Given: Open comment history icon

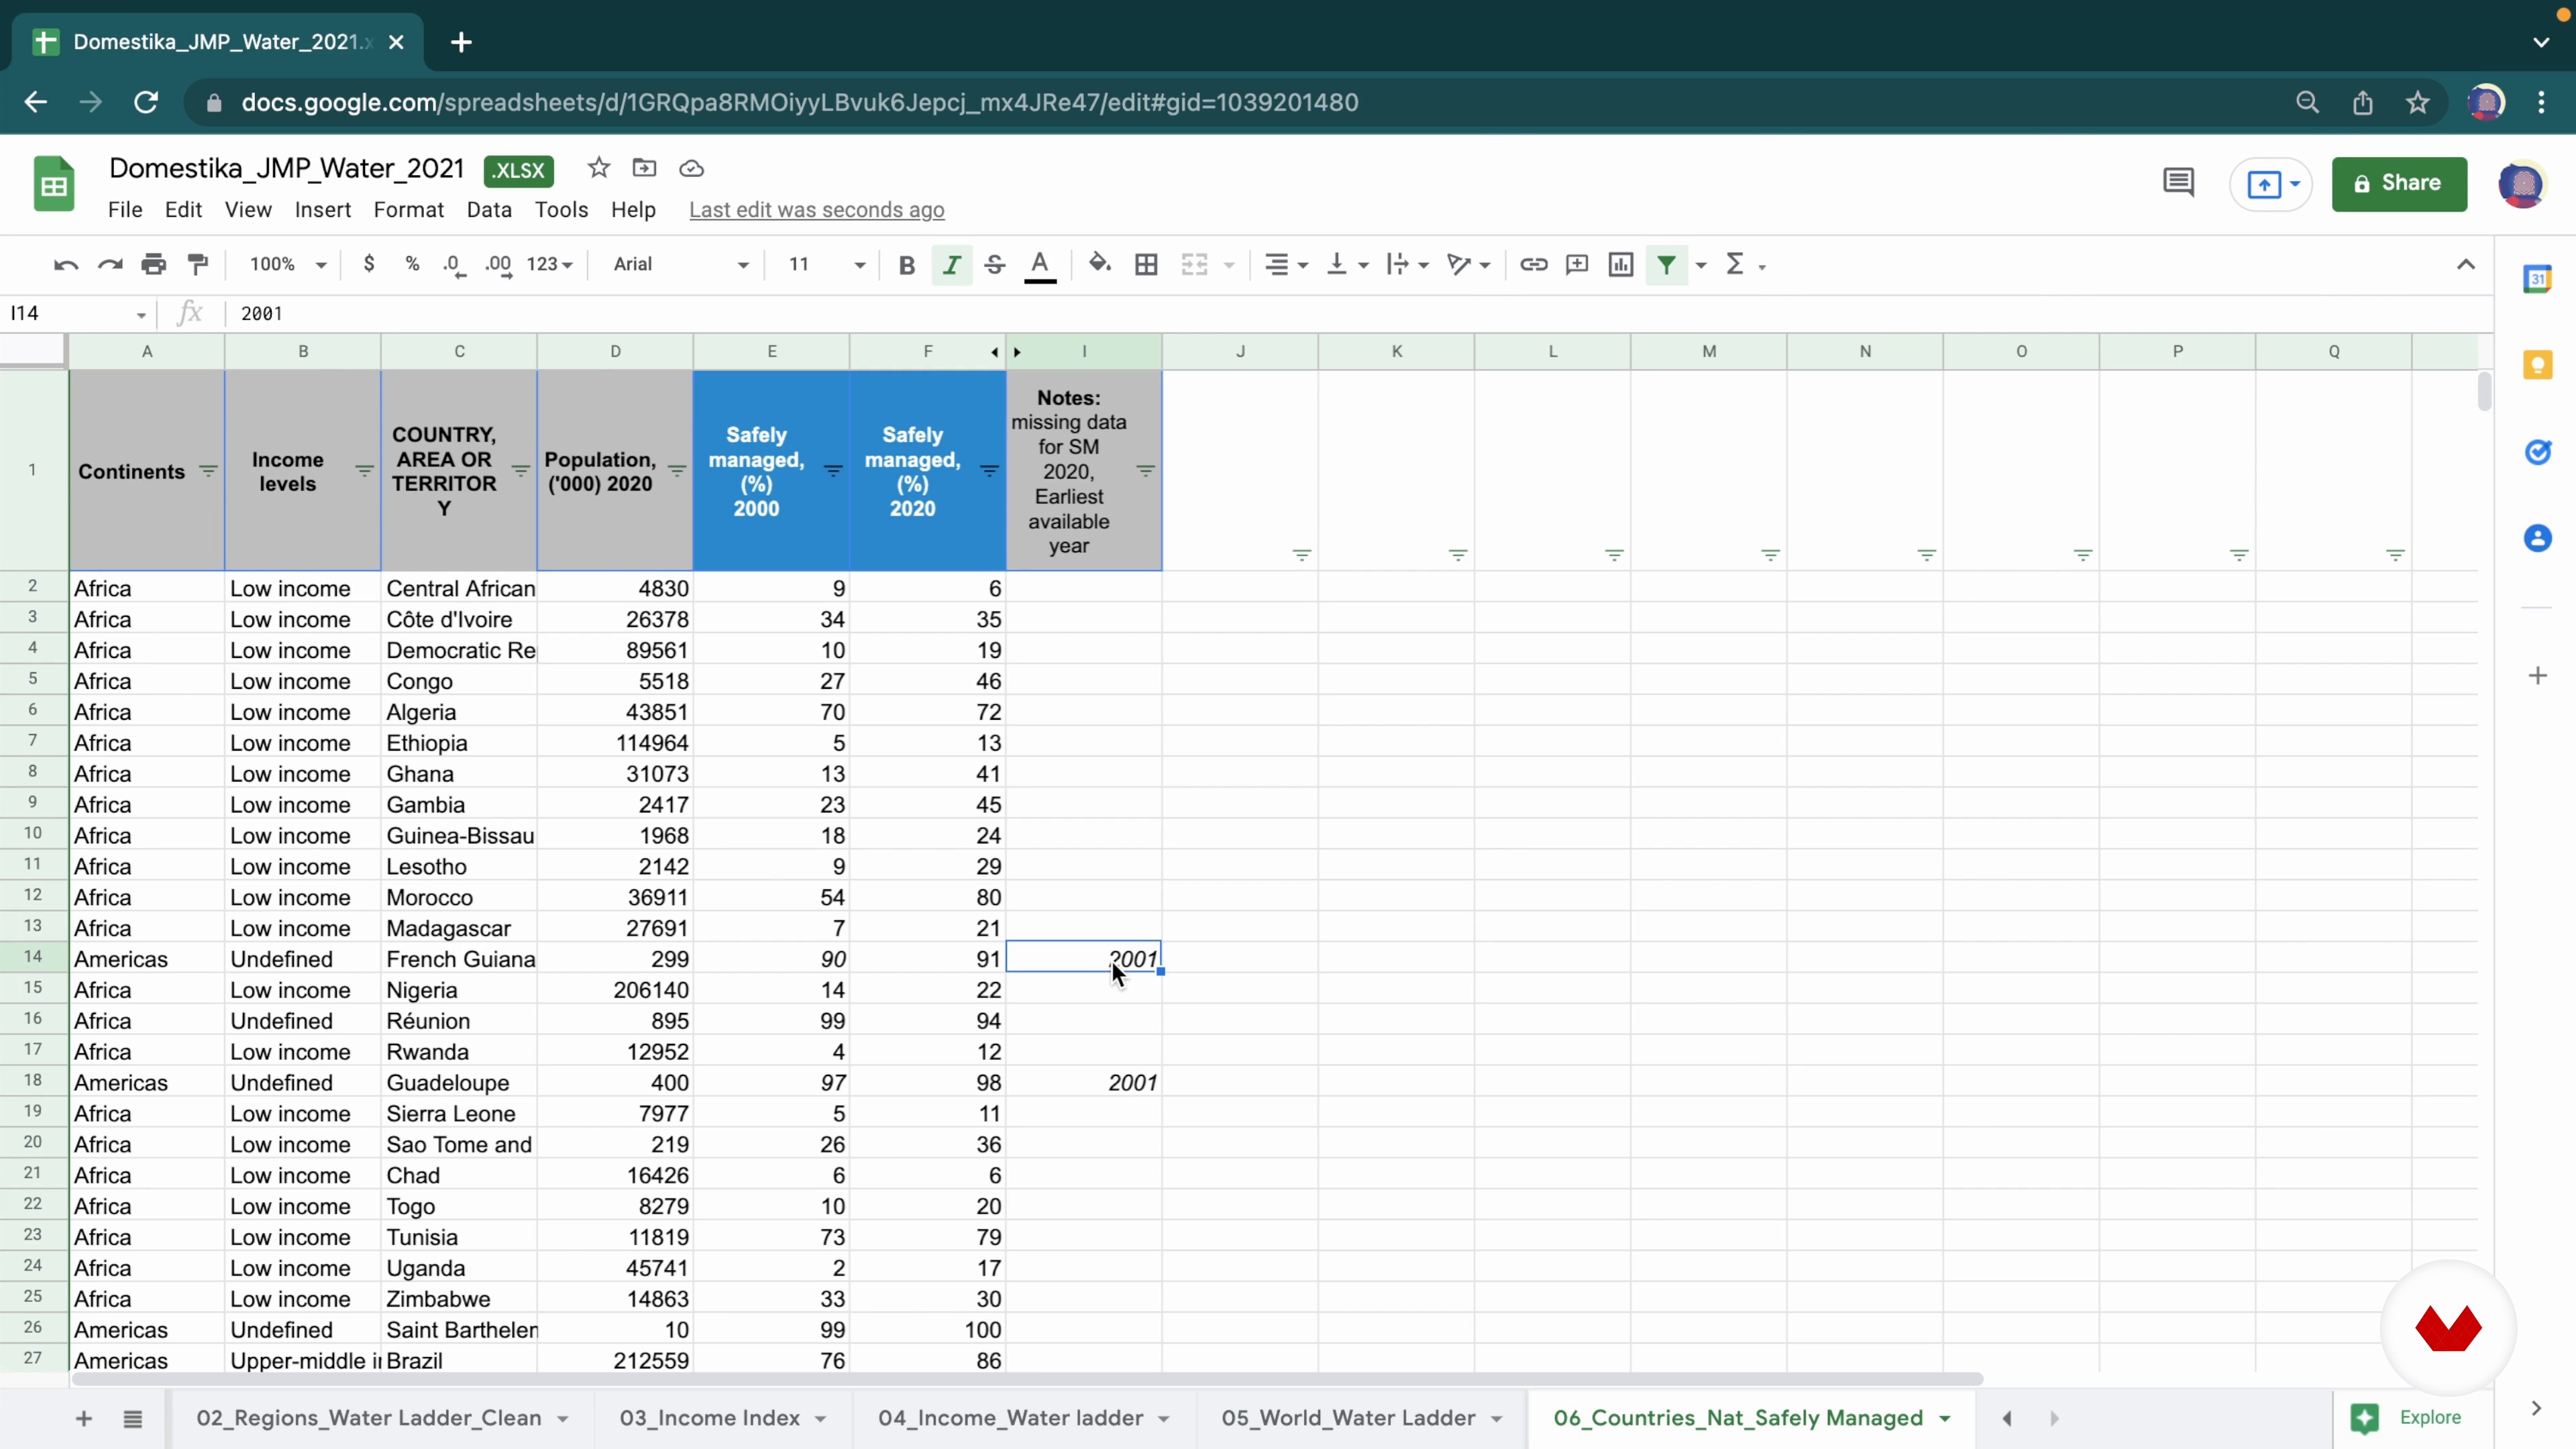Looking at the screenshot, I should click(2178, 183).
